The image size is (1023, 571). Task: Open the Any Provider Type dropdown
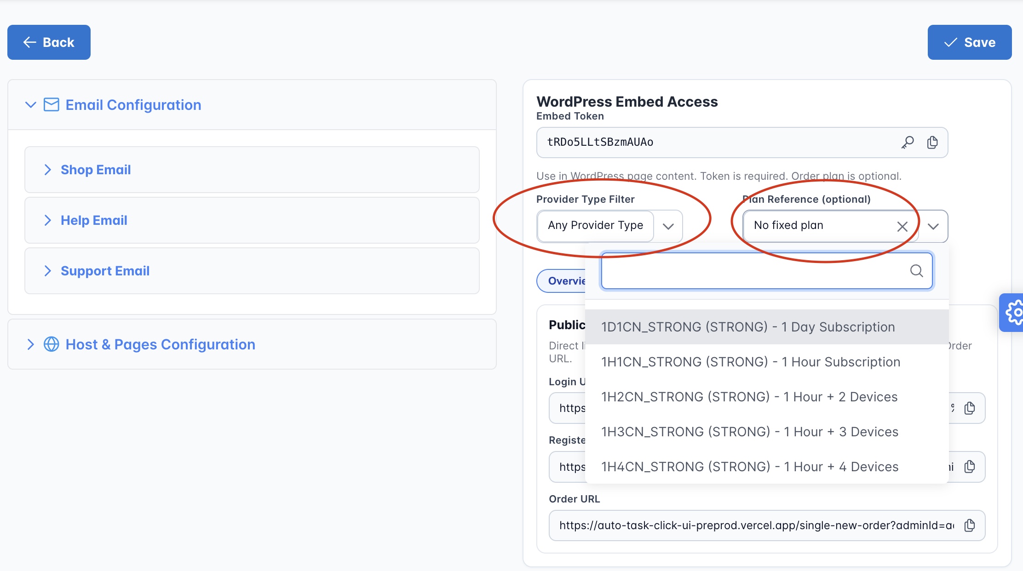(609, 226)
